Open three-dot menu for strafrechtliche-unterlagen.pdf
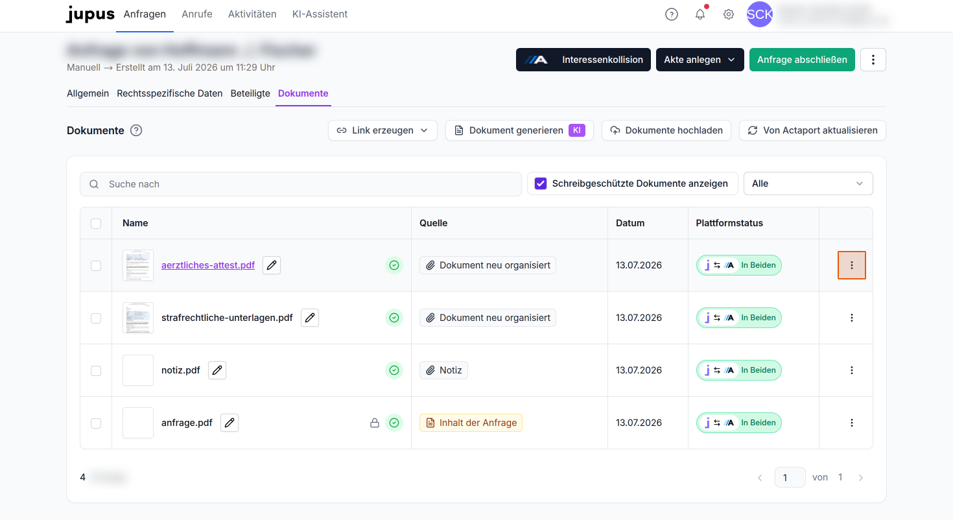 pos(852,318)
